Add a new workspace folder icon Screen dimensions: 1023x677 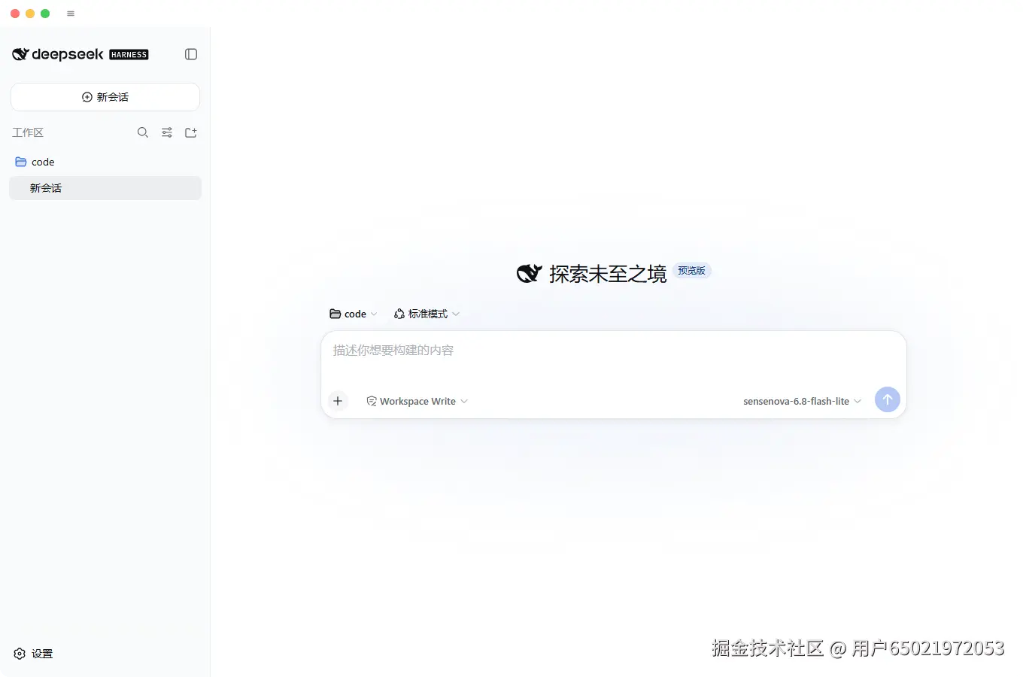click(x=191, y=132)
